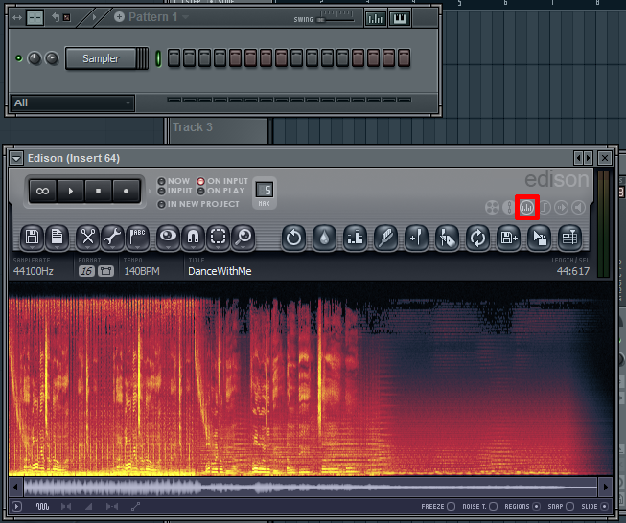Select the INPUT recording option
The height and width of the screenshot is (523, 626).
(174, 191)
